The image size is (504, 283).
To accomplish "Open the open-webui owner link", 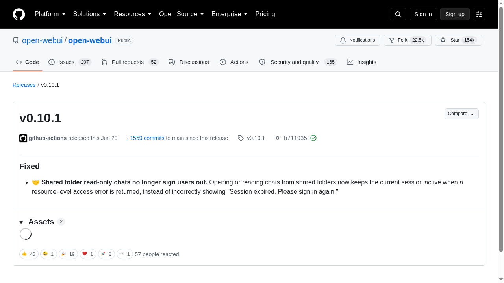I will click(42, 40).
